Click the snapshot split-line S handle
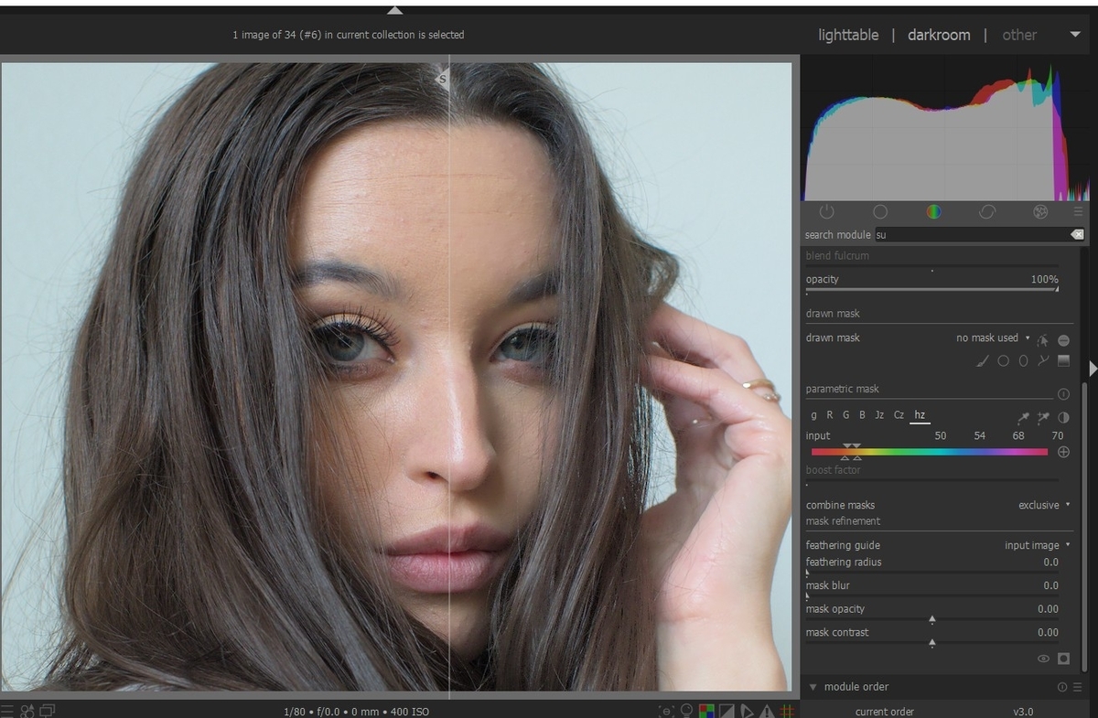This screenshot has width=1098, height=718. 443,79
